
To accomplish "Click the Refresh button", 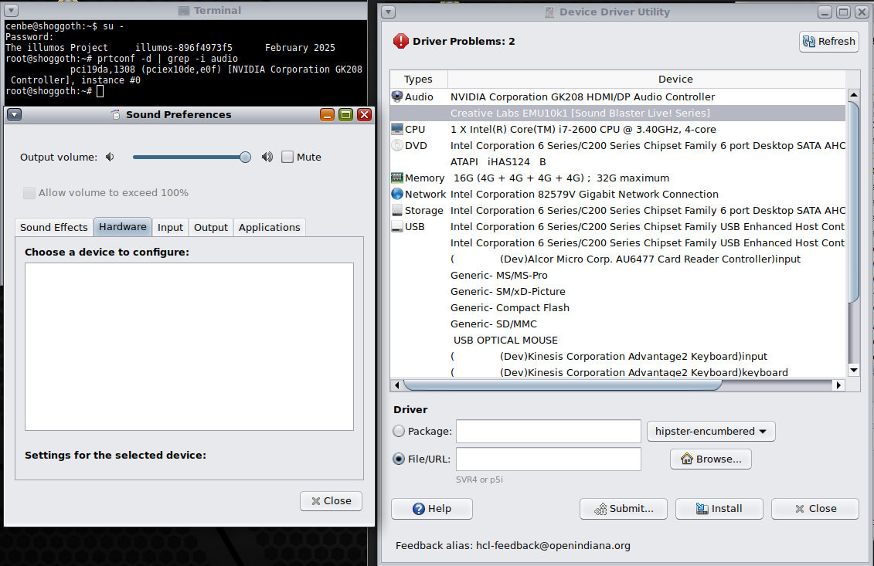I will click(x=829, y=41).
